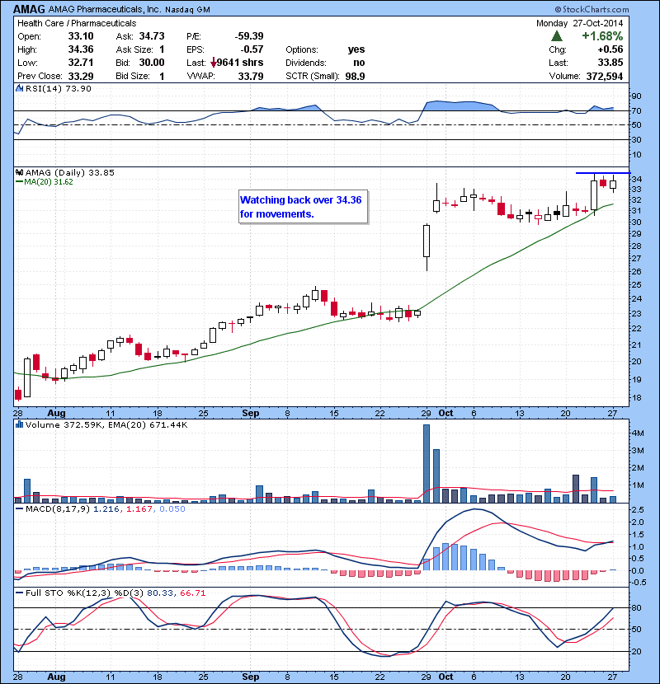
Task: Click the Bid price 30.00
Action: 152,63
